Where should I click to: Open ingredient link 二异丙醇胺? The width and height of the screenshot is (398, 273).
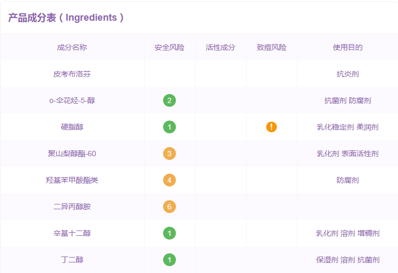click(x=72, y=207)
